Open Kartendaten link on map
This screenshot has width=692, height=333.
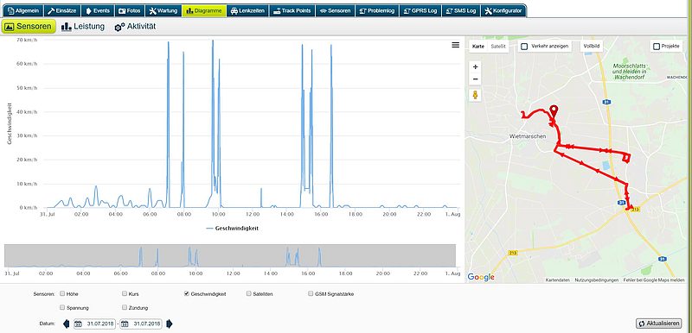pyautogui.click(x=557, y=280)
